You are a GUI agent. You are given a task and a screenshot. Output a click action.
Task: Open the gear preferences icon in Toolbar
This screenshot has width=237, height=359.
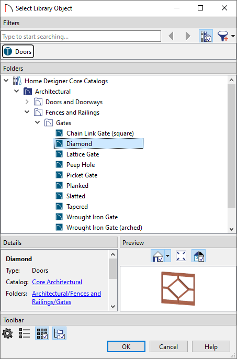7,333
